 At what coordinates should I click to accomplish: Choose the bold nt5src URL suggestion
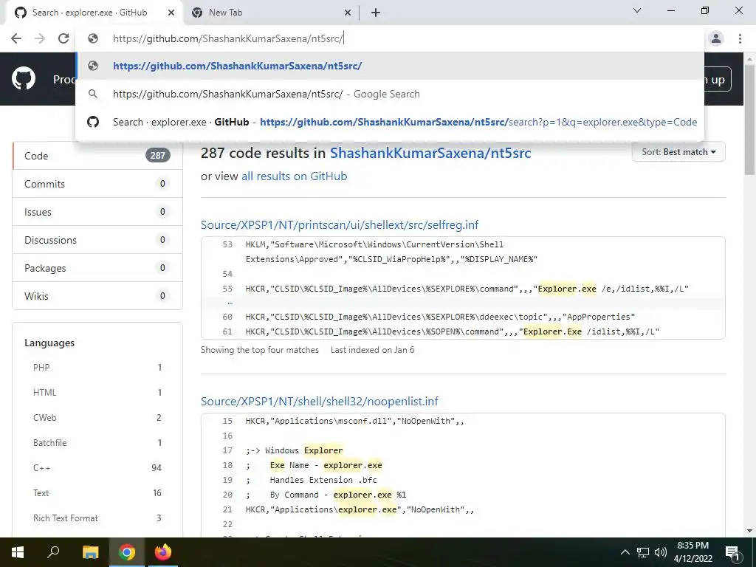[390, 66]
